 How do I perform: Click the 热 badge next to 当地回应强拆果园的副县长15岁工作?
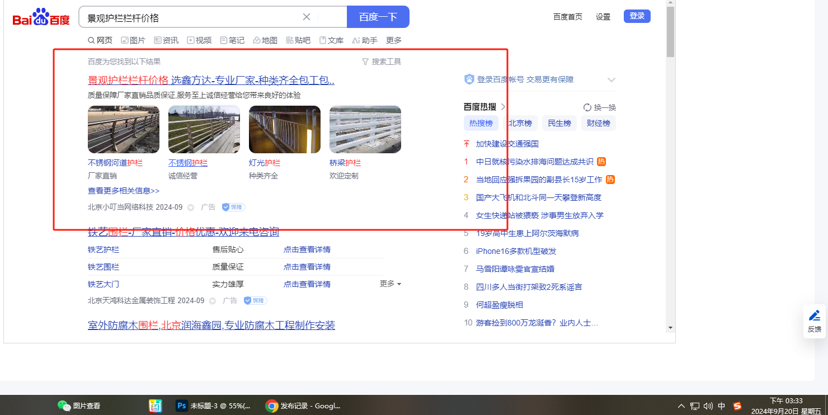click(610, 180)
